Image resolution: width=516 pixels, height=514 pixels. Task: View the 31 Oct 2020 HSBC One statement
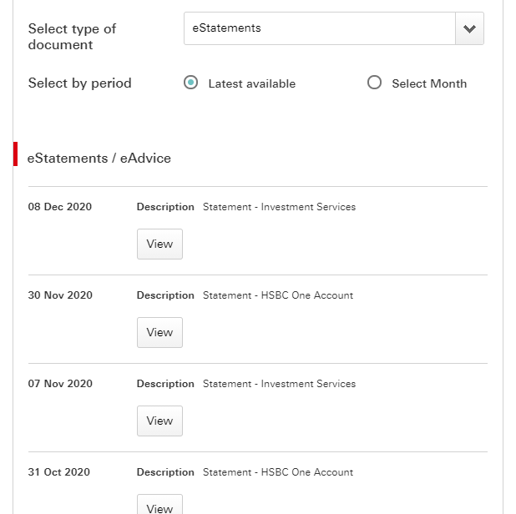point(160,505)
